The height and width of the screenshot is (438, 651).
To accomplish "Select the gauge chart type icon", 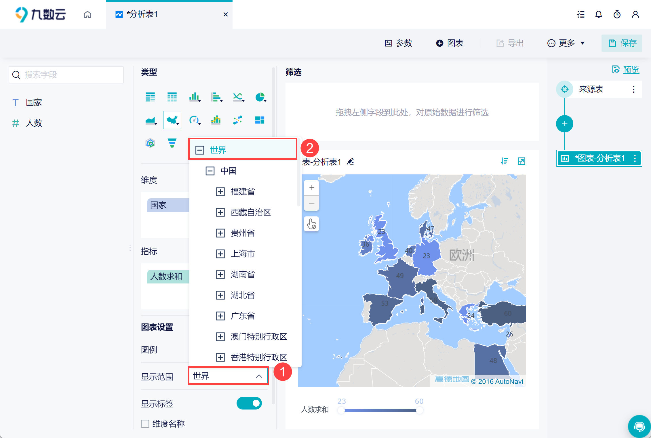I will (195, 120).
